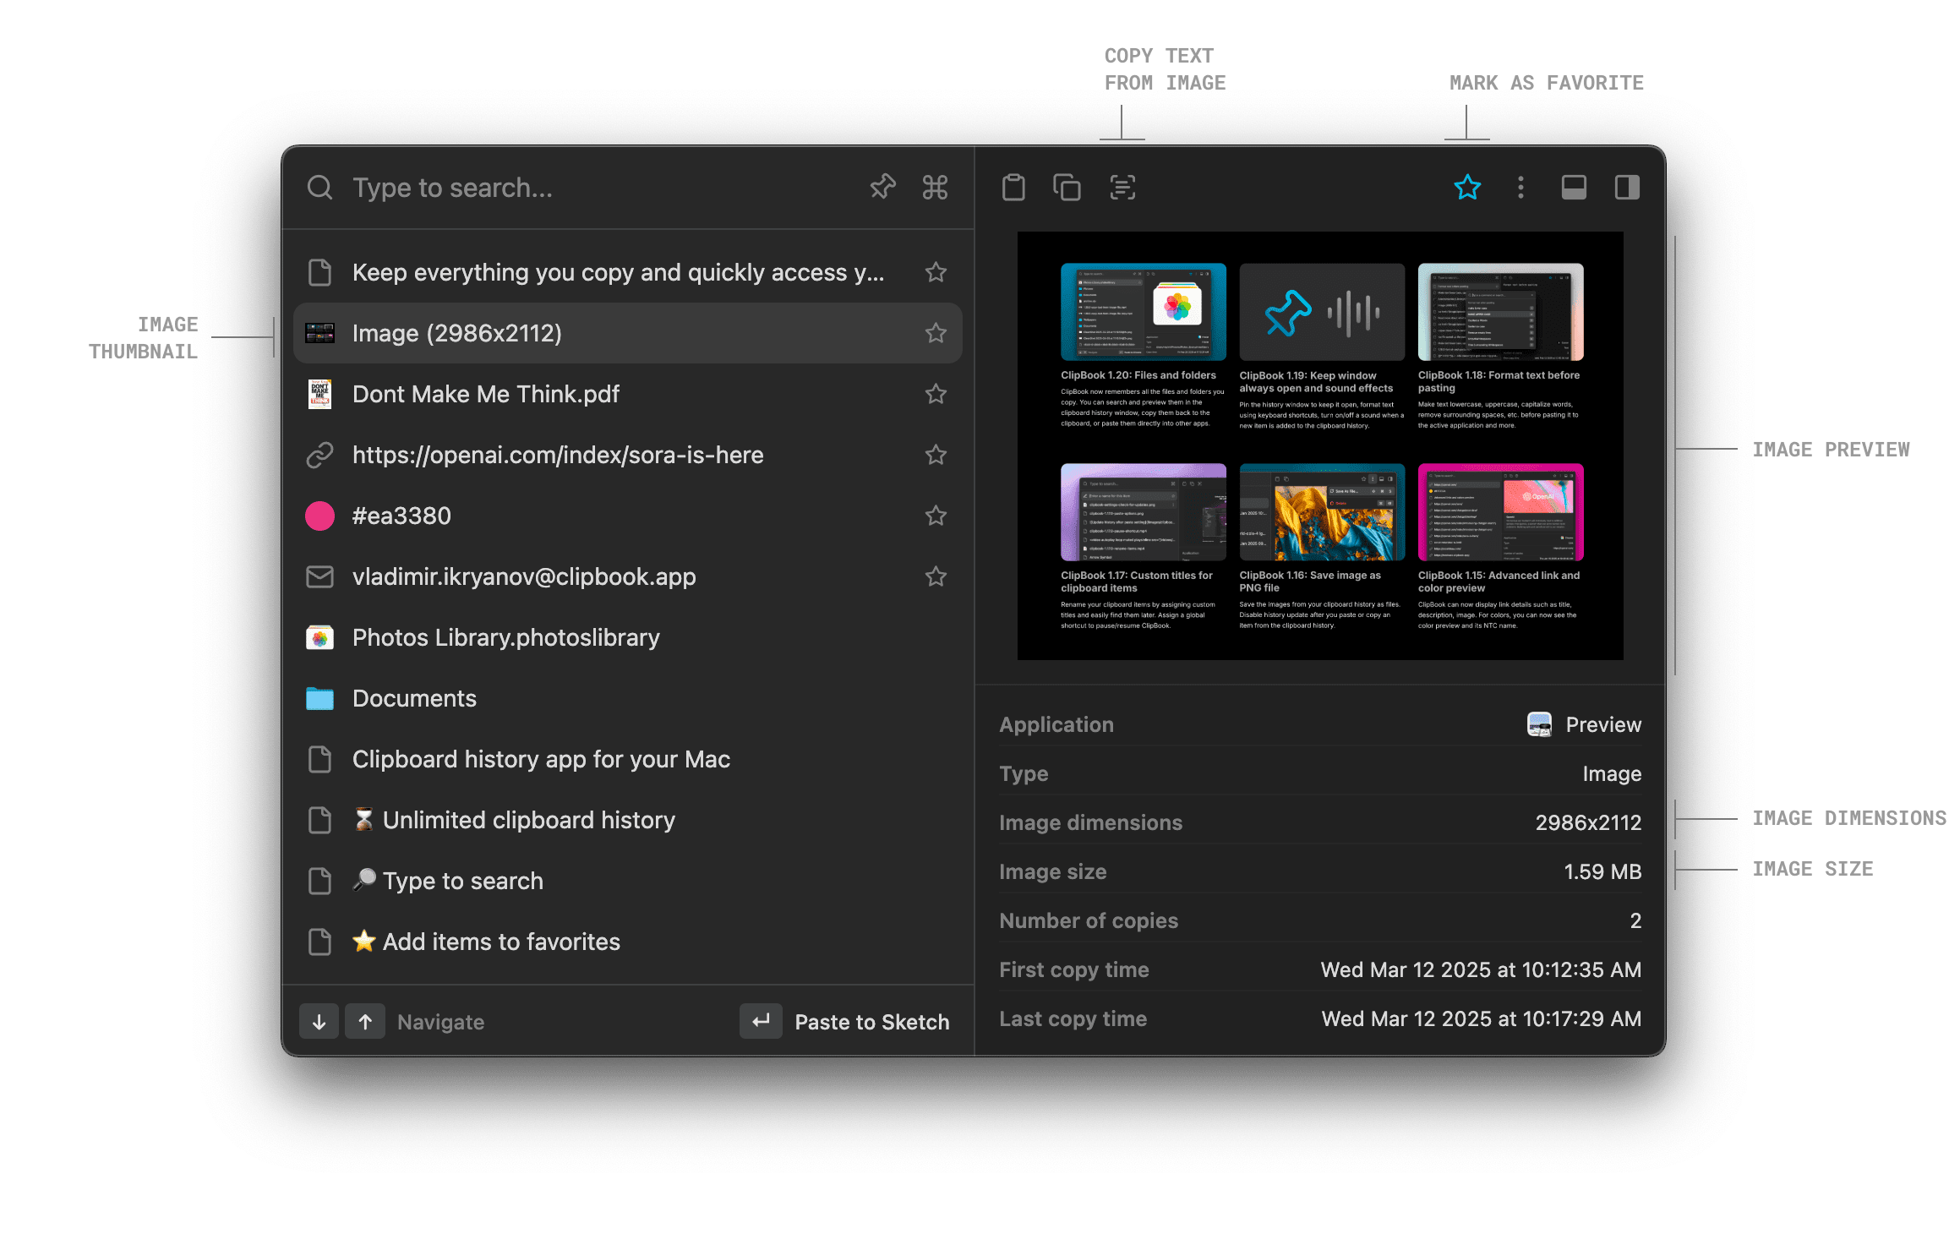Click the #ea3380 pink color swatch
The height and width of the screenshot is (1234, 1949).
(319, 516)
